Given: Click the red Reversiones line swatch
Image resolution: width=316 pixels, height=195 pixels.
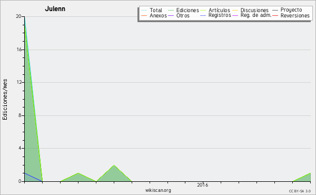Looking at the screenshot, I should pyautogui.click(x=275, y=15).
